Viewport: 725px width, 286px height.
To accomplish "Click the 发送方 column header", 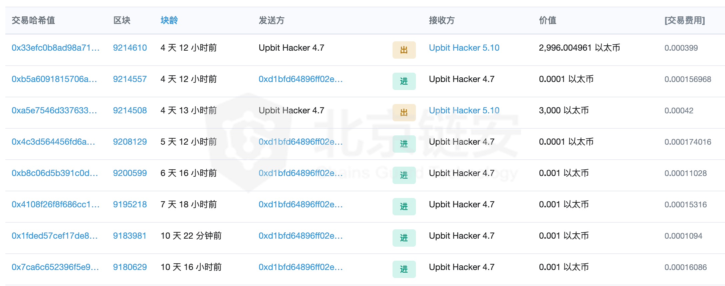I will coord(271,20).
